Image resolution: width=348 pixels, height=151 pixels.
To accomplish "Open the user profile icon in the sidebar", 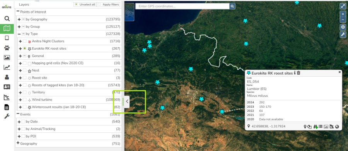I will (x=7, y=77).
